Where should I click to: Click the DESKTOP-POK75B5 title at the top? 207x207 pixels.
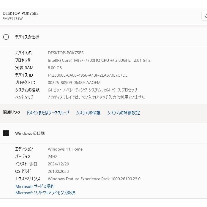(20, 13)
